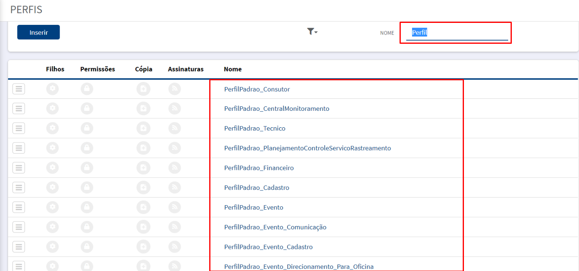Open Filhos gear for PerfilPadrao_Tecnico
579x271 pixels.
52,128
